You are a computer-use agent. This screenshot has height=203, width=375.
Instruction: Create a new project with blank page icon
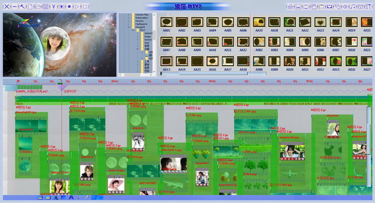coord(30,6)
